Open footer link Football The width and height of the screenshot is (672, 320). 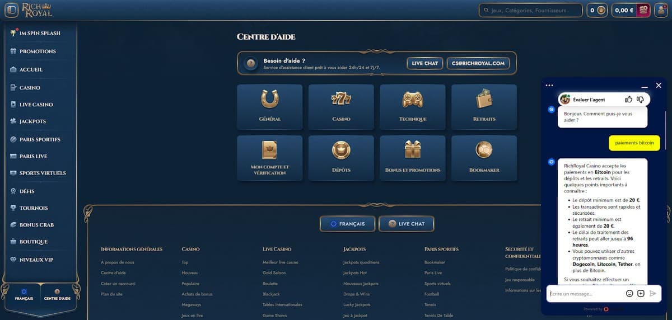(432, 294)
